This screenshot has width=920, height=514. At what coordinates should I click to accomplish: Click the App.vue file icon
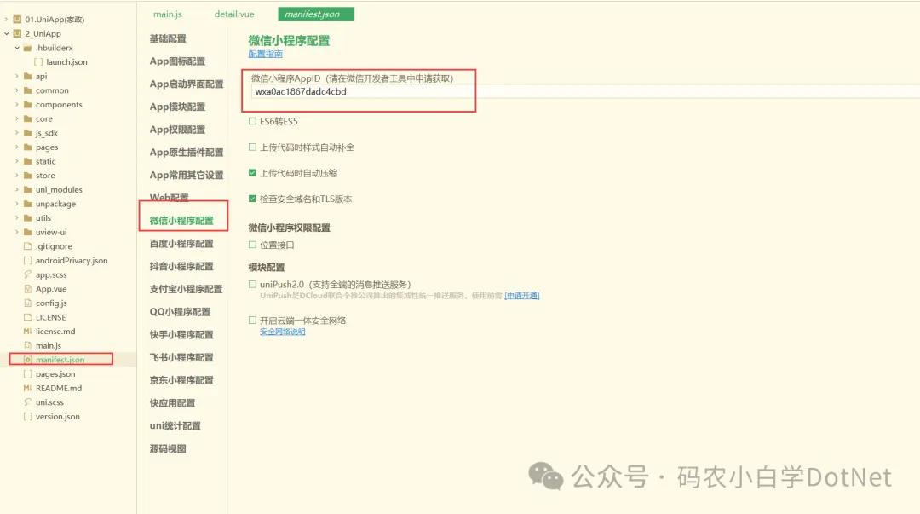point(27,288)
